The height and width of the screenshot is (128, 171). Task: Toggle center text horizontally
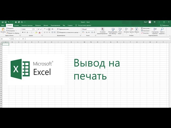pyautogui.click(x=47, y=32)
